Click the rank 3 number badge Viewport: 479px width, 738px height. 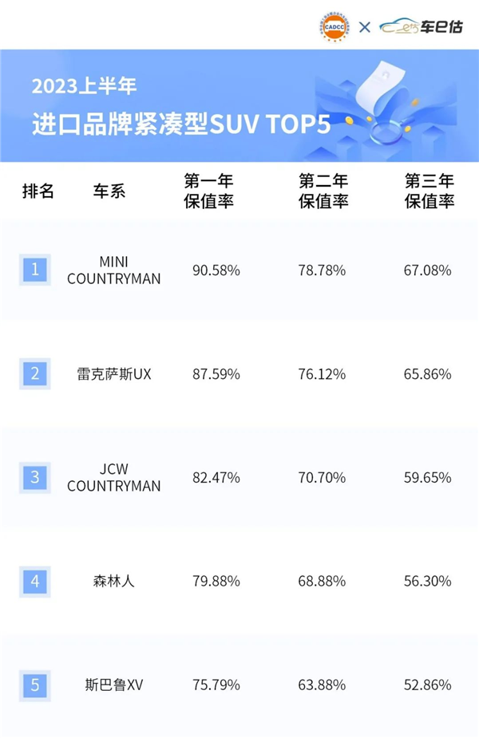[35, 477]
